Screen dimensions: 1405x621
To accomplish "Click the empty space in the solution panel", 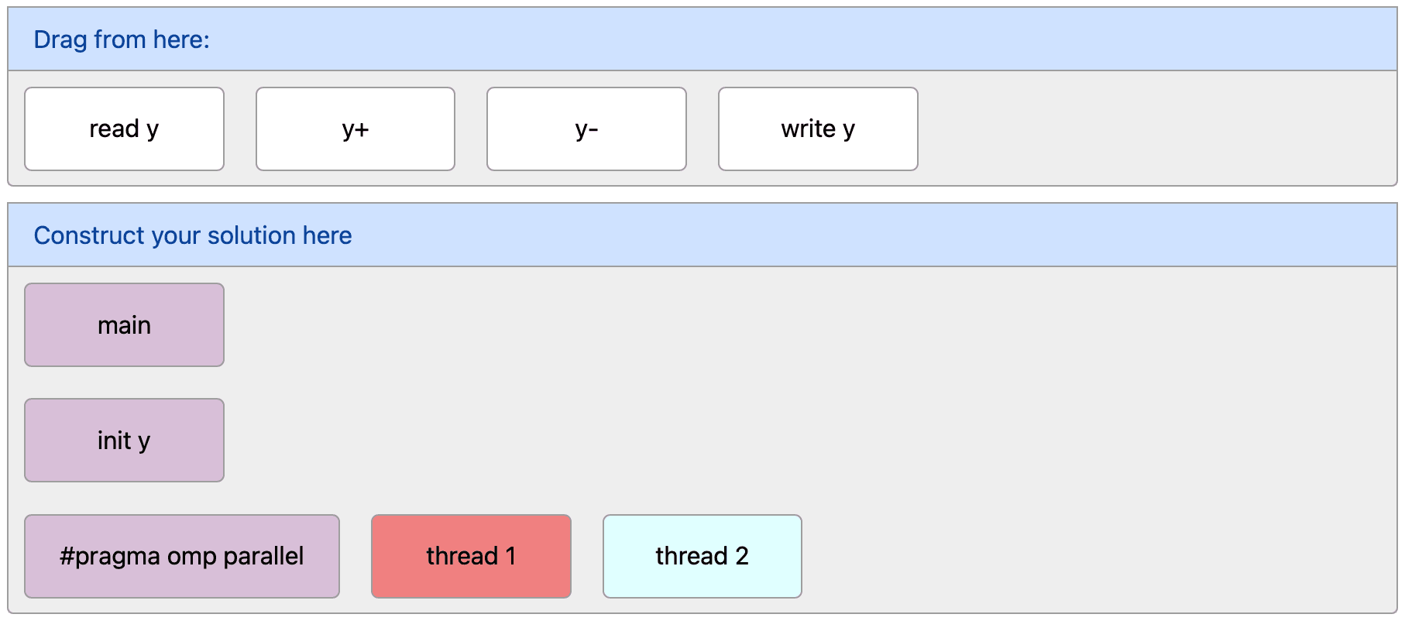I will tap(1007, 387).
